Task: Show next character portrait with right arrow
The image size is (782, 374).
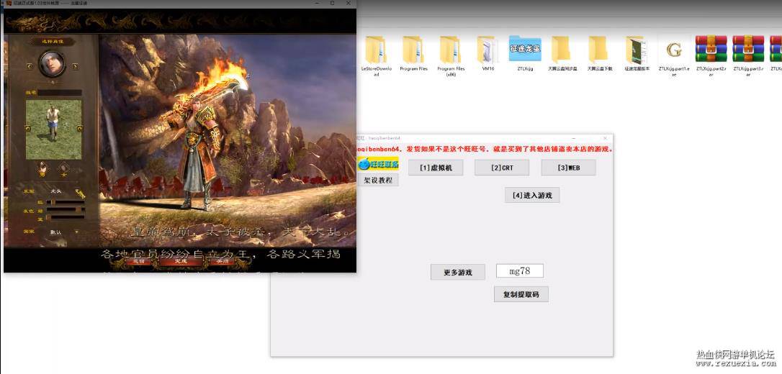Action: coord(76,66)
